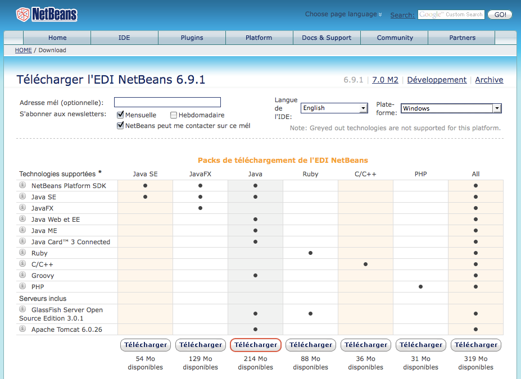
Task: Open info icon for Java Card 3 Connected
Action: click(x=22, y=241)
